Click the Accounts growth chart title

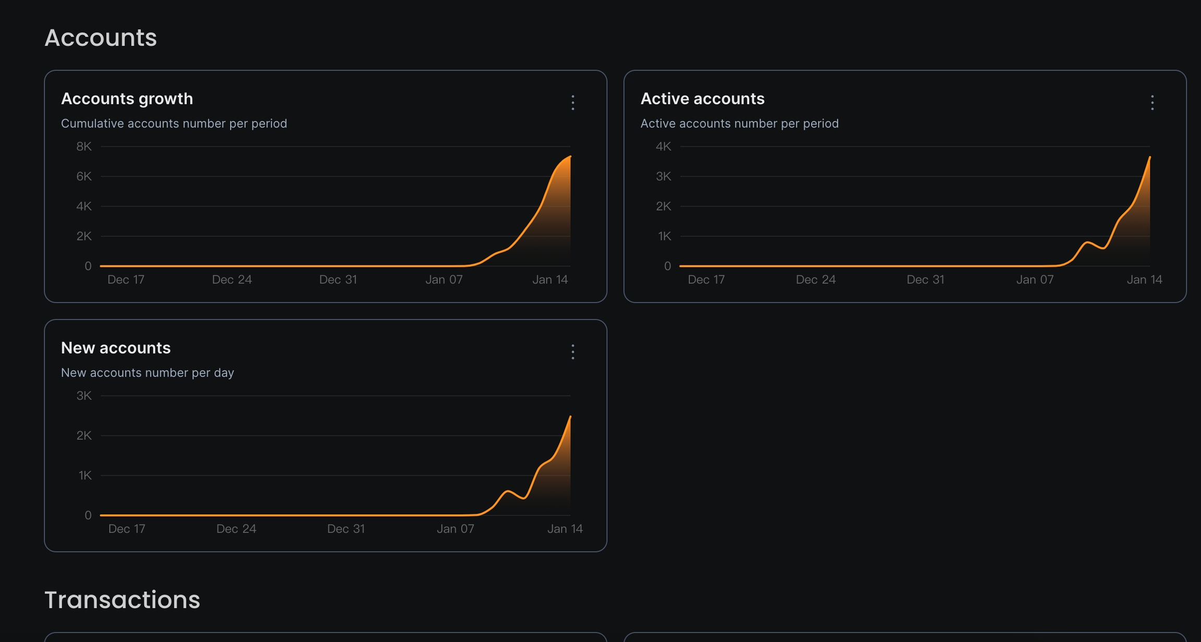coord(127,99)
